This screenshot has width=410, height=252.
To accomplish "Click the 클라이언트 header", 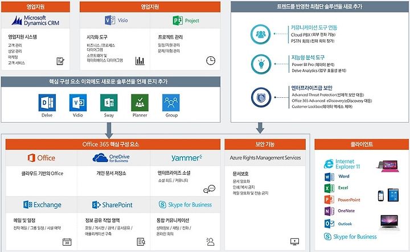I will coord(362,144).
